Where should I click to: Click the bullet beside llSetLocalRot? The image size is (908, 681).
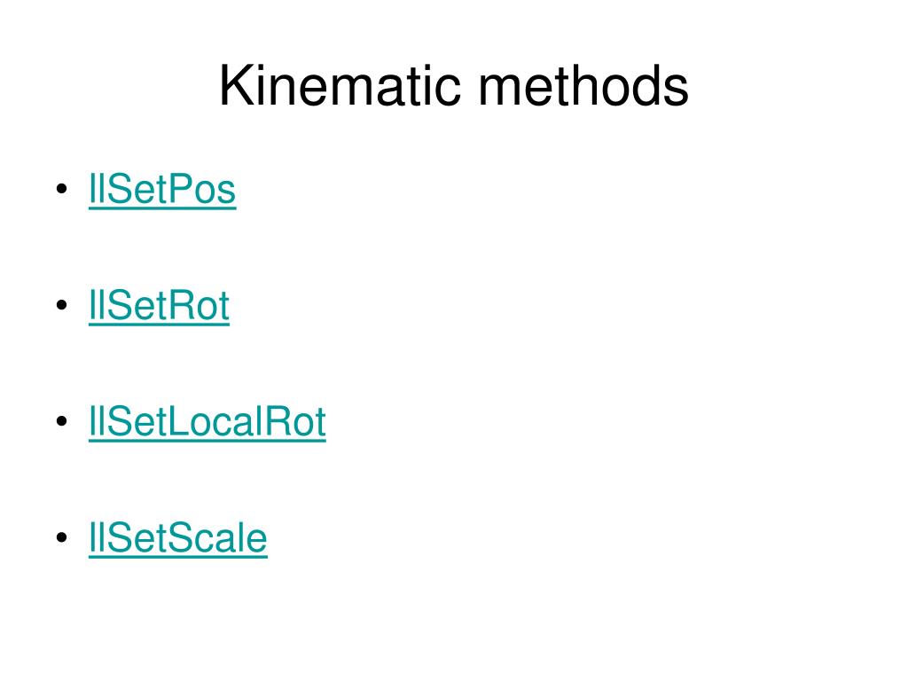tap(62, 421)
